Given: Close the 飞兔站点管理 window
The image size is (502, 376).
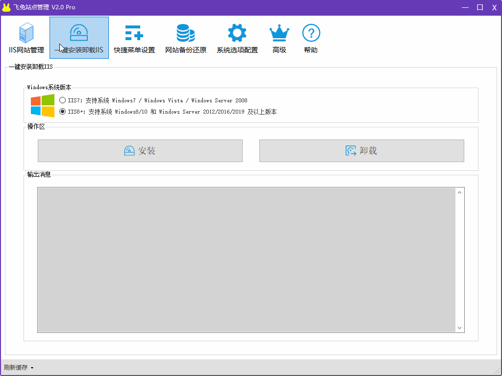Looking at the screenshot, I should [x=494, y=7].
